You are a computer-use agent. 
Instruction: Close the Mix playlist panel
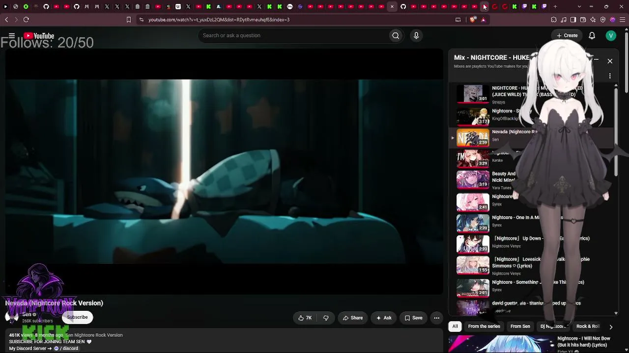point(610,61)
